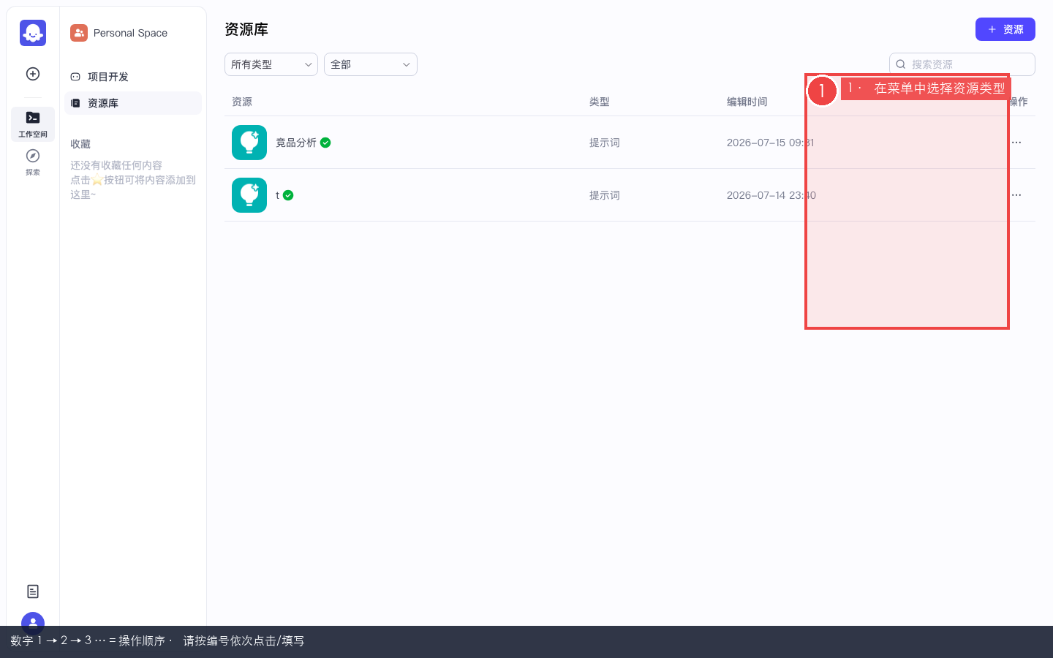Click the search magnifier icon

click(x=901, y=64)
